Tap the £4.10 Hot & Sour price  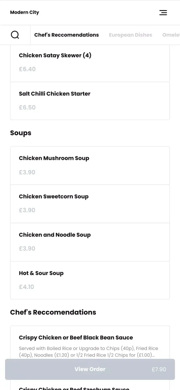(x=26, y=287)
